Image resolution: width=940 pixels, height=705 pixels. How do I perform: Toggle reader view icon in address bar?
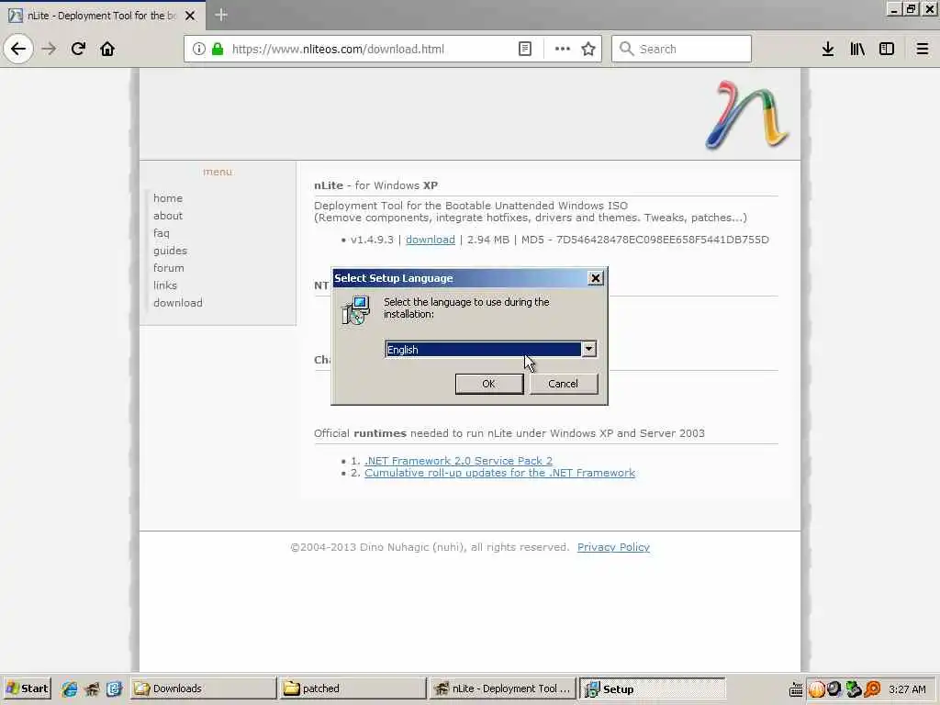(x=524, y=50)
